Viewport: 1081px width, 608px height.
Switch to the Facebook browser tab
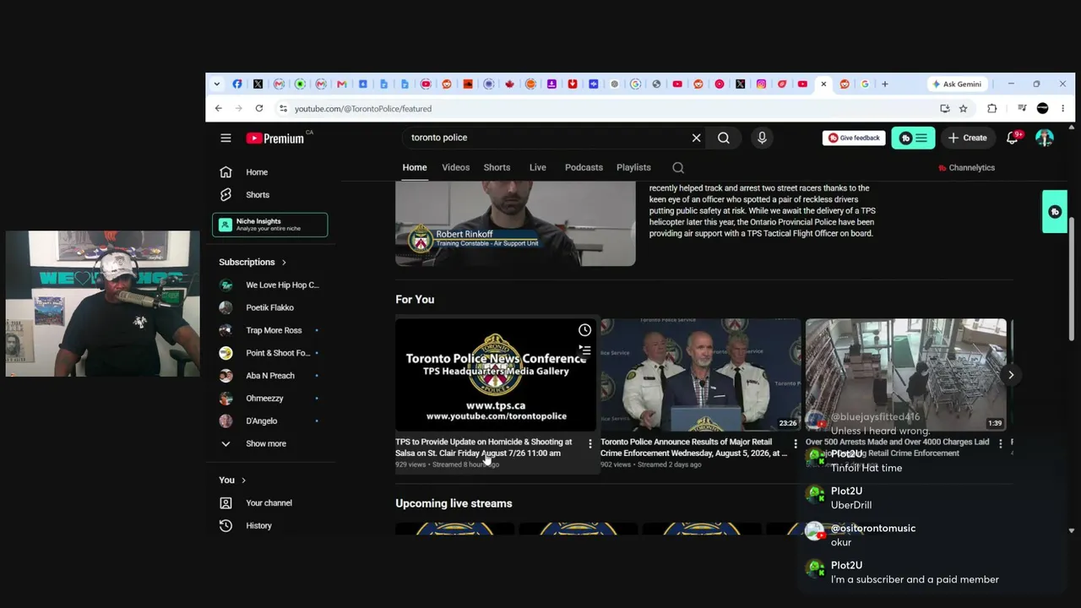pos(237,84)
